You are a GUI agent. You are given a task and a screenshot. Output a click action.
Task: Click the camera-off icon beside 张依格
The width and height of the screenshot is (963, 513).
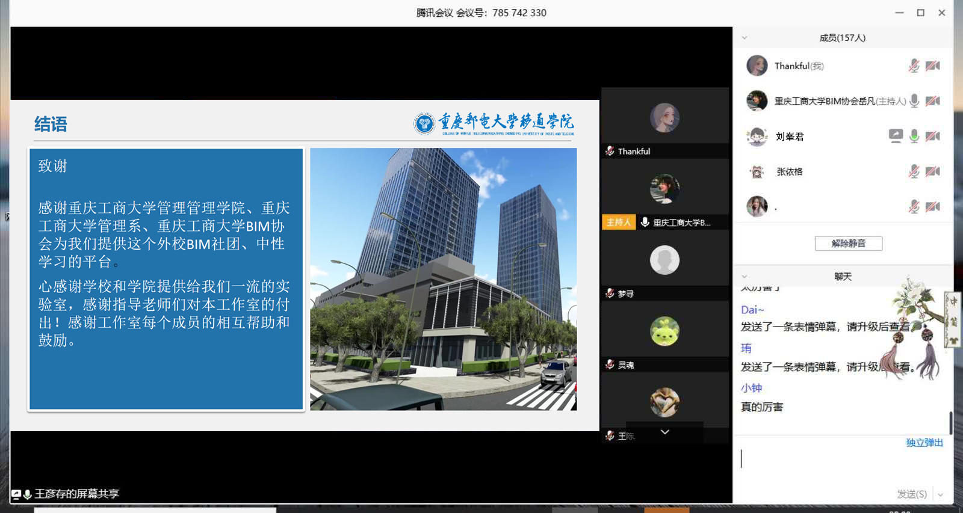[x=933, y=171]
